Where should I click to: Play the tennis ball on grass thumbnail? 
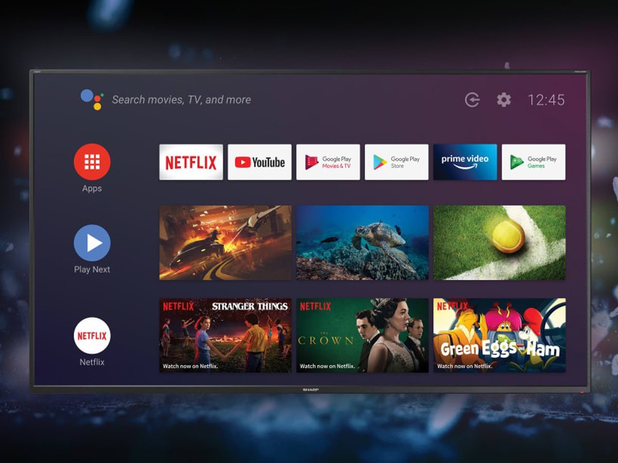500,243
